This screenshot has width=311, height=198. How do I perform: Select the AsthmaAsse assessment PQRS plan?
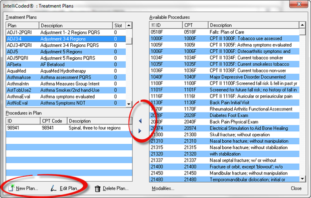click(x=66, y=77)
